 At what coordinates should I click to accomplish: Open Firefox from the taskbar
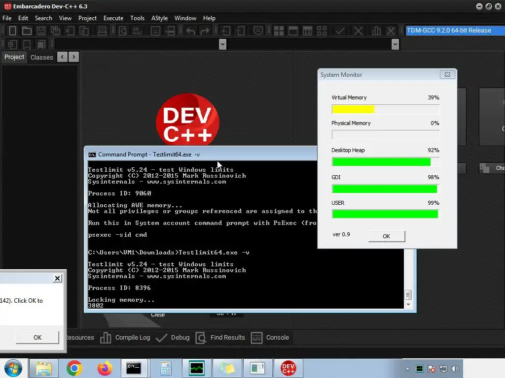pos(105,368)
